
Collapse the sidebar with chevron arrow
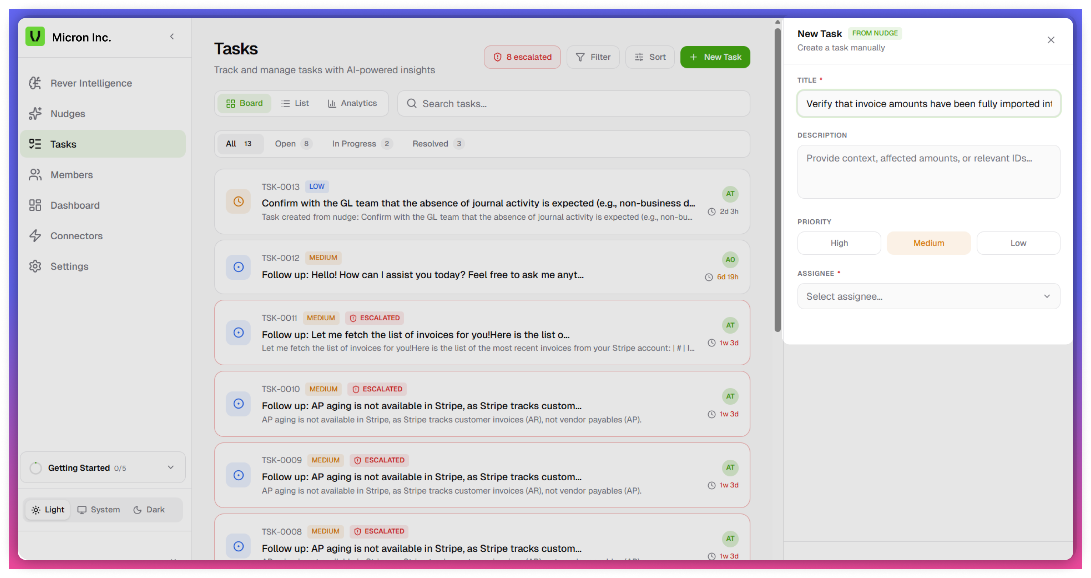click(x=172, y=36)
